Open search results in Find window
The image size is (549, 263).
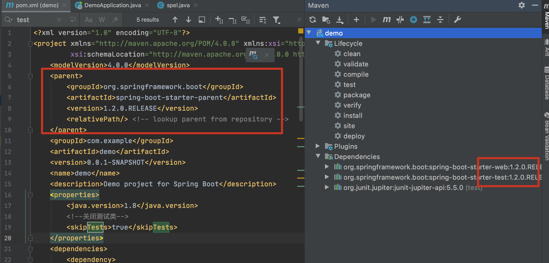click(x=202, y=20)
